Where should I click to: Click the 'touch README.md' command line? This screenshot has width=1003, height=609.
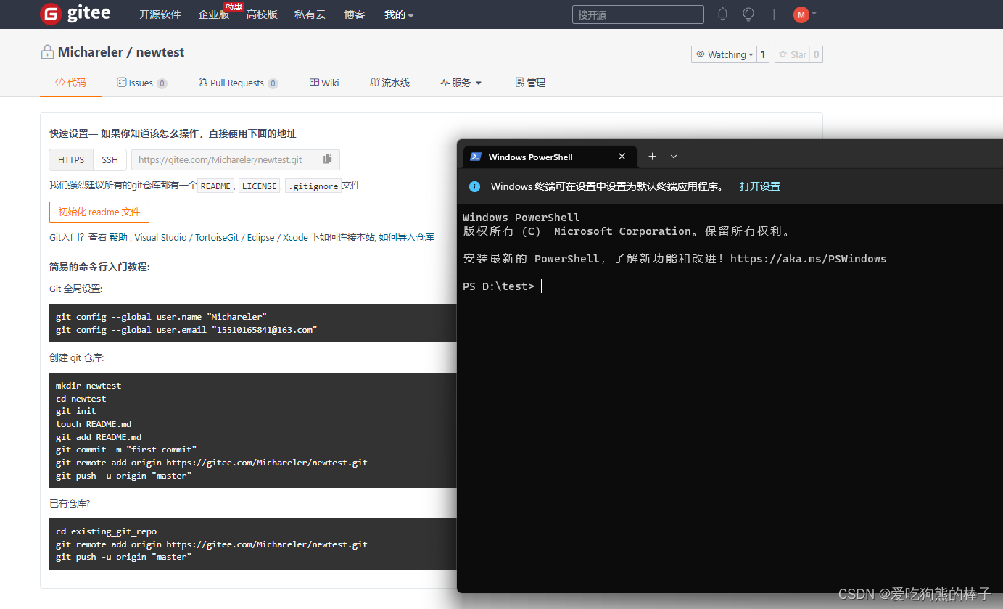[x=94, y=424]
